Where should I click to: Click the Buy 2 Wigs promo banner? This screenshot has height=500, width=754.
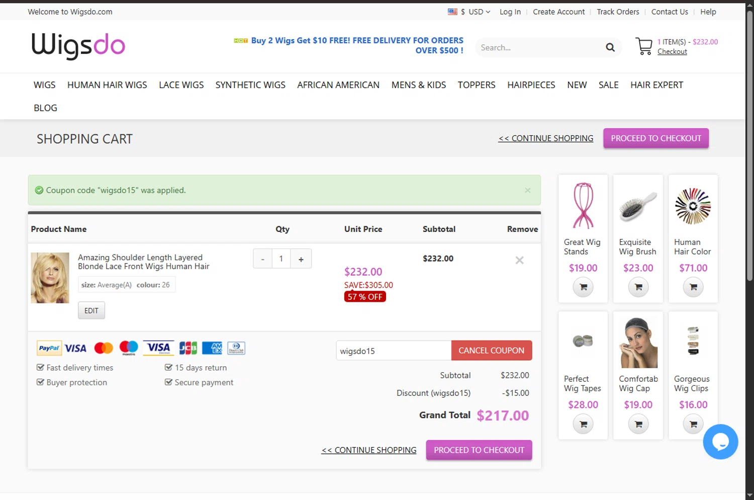click(x=357, y=45)
